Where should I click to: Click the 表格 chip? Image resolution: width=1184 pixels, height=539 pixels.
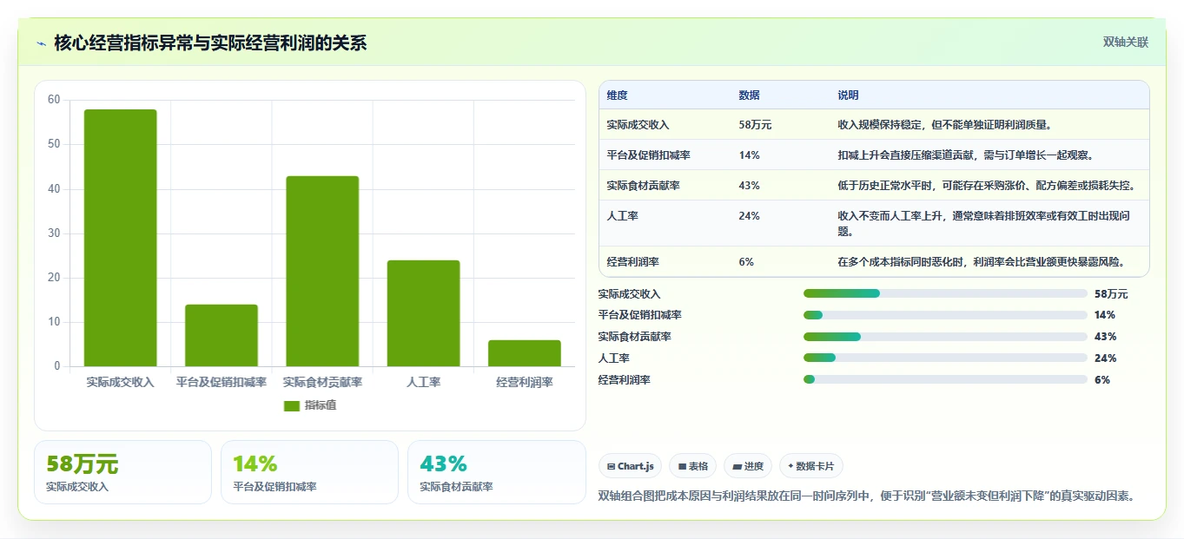(x=693, y=466)
